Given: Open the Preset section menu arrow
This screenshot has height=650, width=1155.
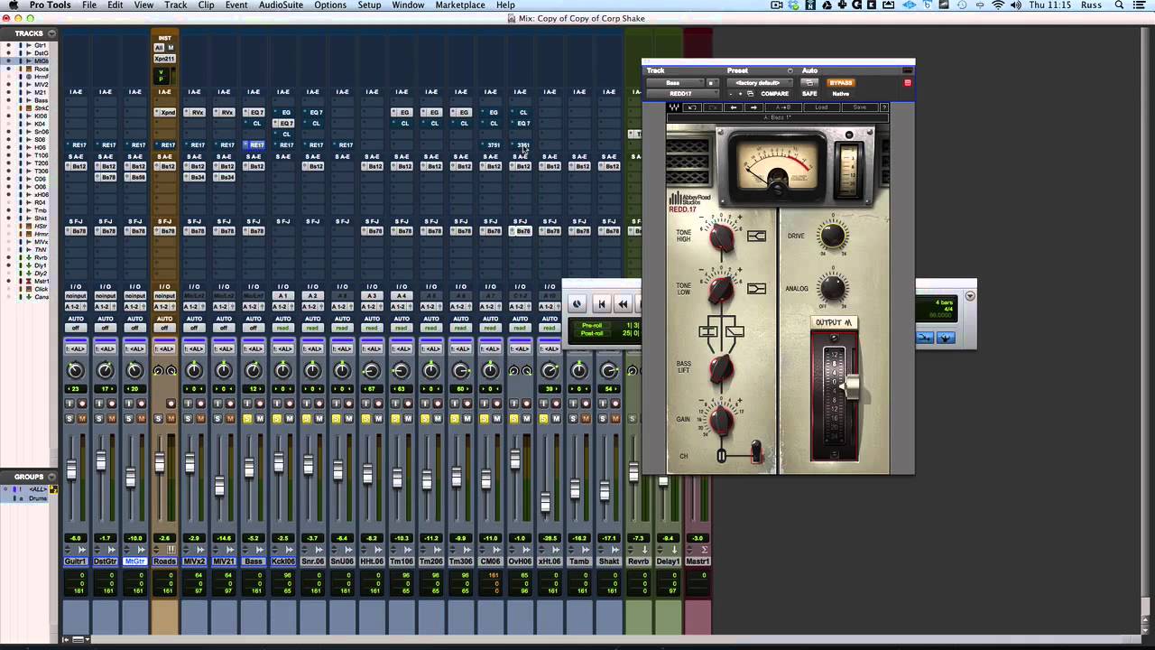Looking at the screenshot, I should [x=790, y=70].
